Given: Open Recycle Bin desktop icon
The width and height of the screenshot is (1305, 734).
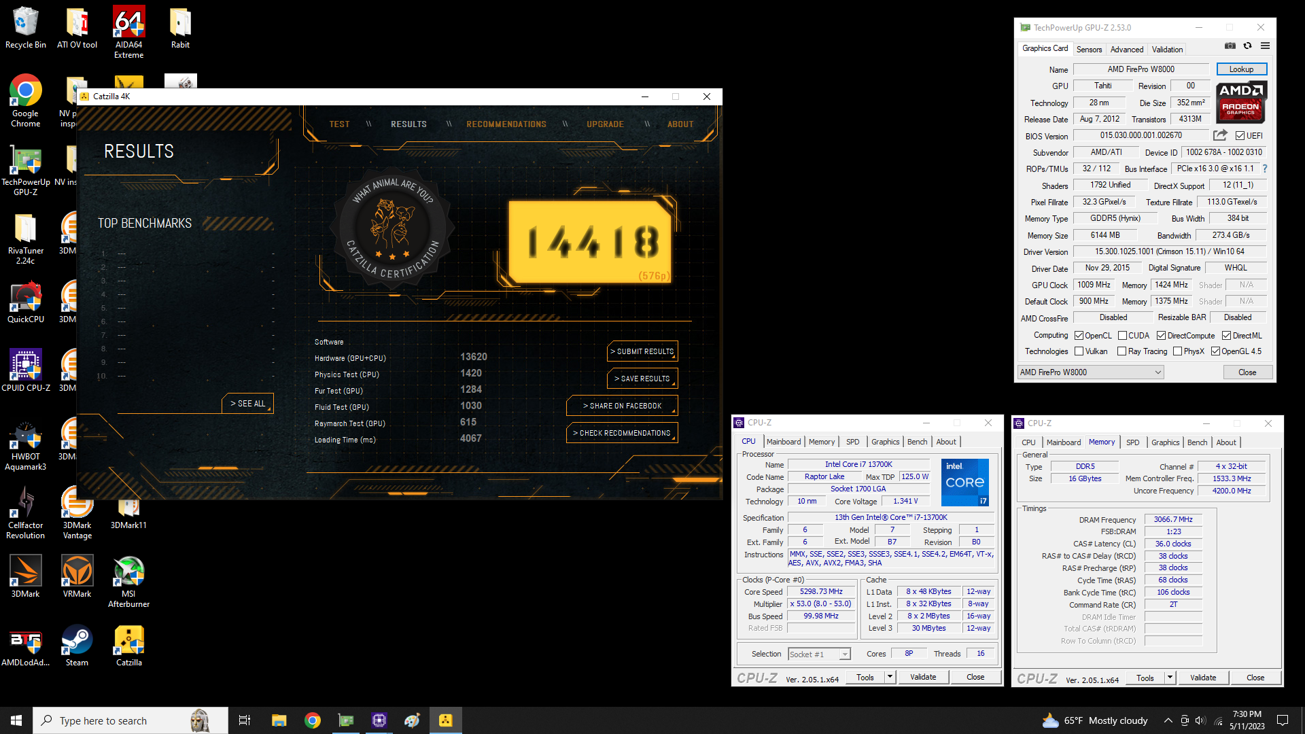Looking at the screenshot, I should click(26, 29).
